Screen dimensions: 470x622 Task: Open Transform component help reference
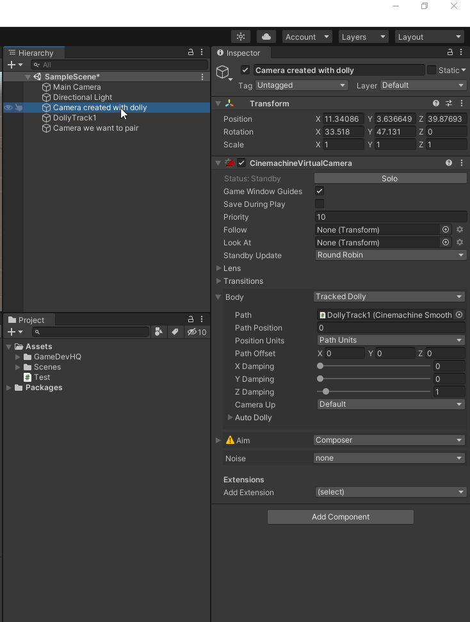(x=436, y=103)
